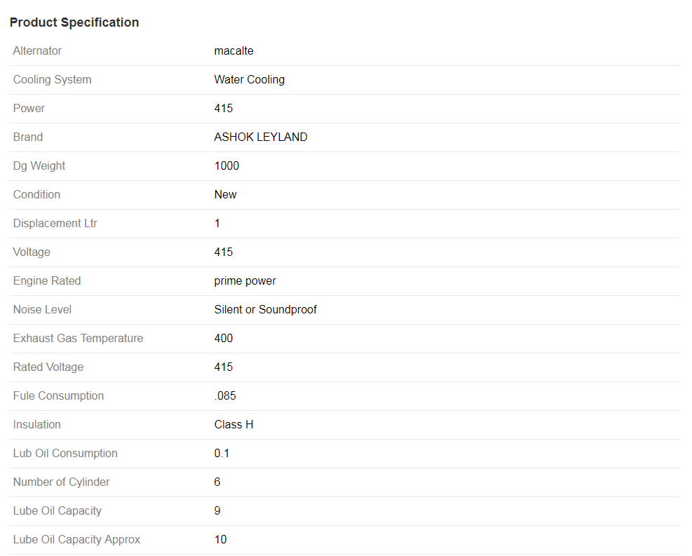692x556 pixels.
Task: Select the Engine Rated label
Action: coord(47,281)
